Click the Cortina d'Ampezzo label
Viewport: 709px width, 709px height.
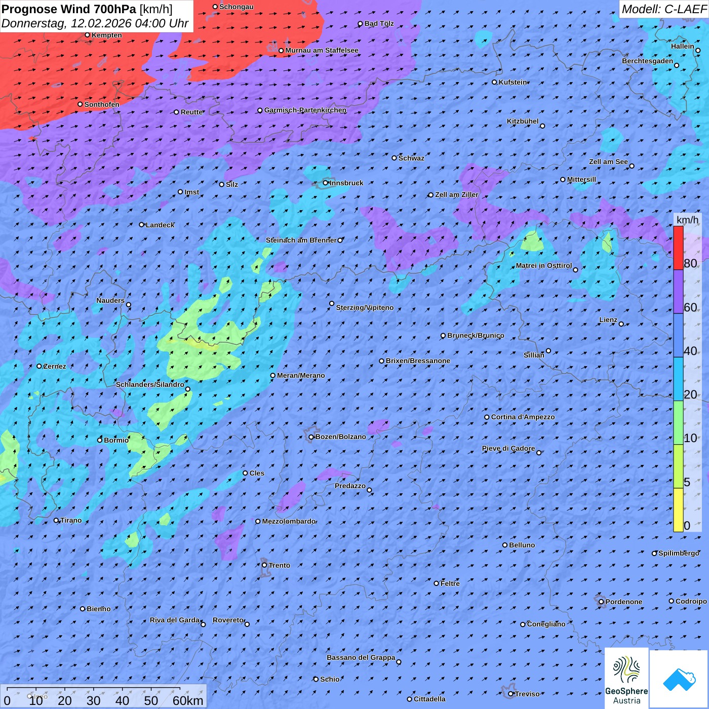click(523, 417)
